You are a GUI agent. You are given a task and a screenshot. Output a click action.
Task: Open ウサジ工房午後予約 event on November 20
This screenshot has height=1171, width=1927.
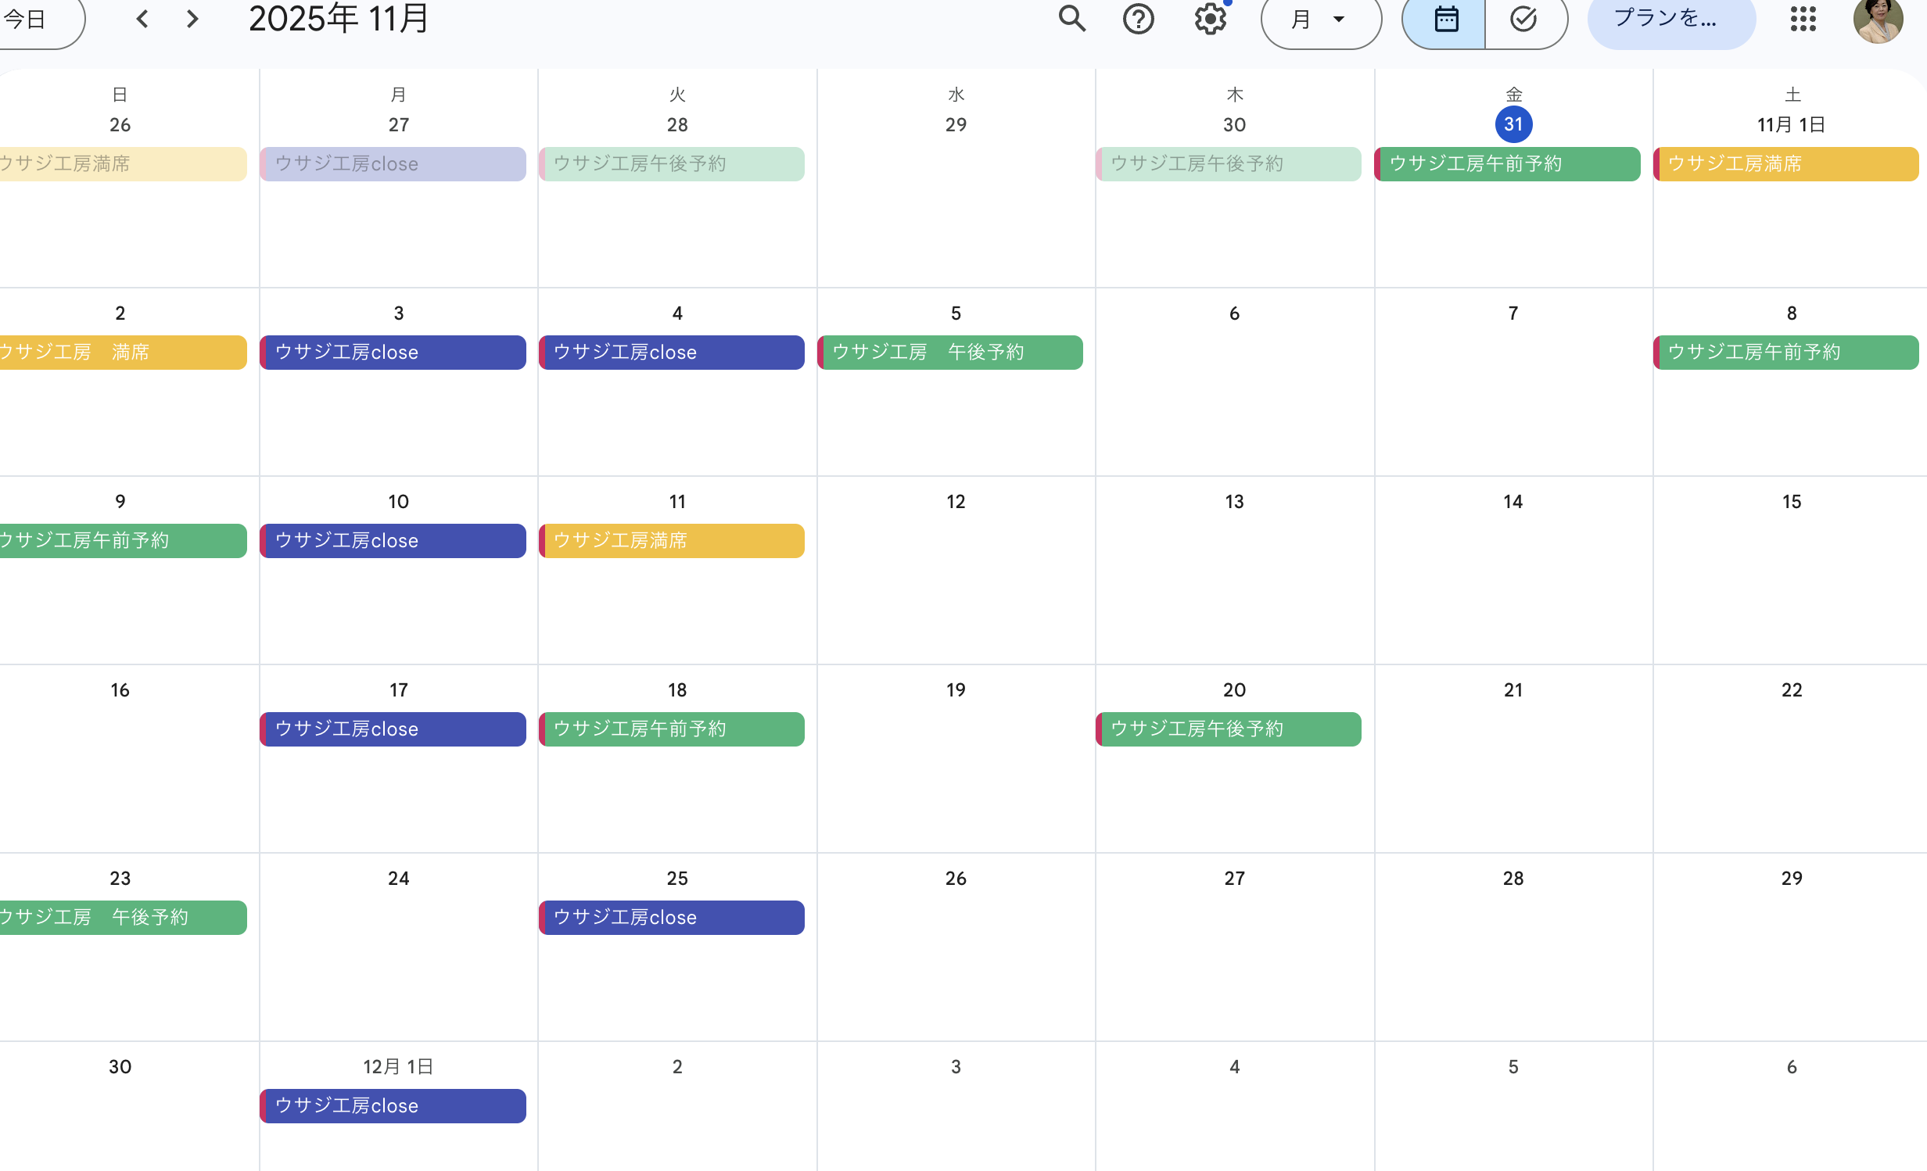1228,729
